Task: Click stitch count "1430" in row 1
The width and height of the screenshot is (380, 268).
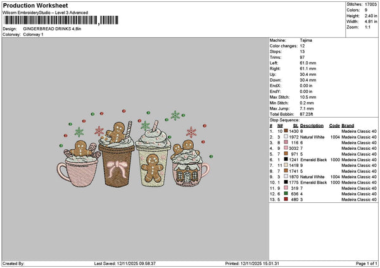Action: point(294,131)
